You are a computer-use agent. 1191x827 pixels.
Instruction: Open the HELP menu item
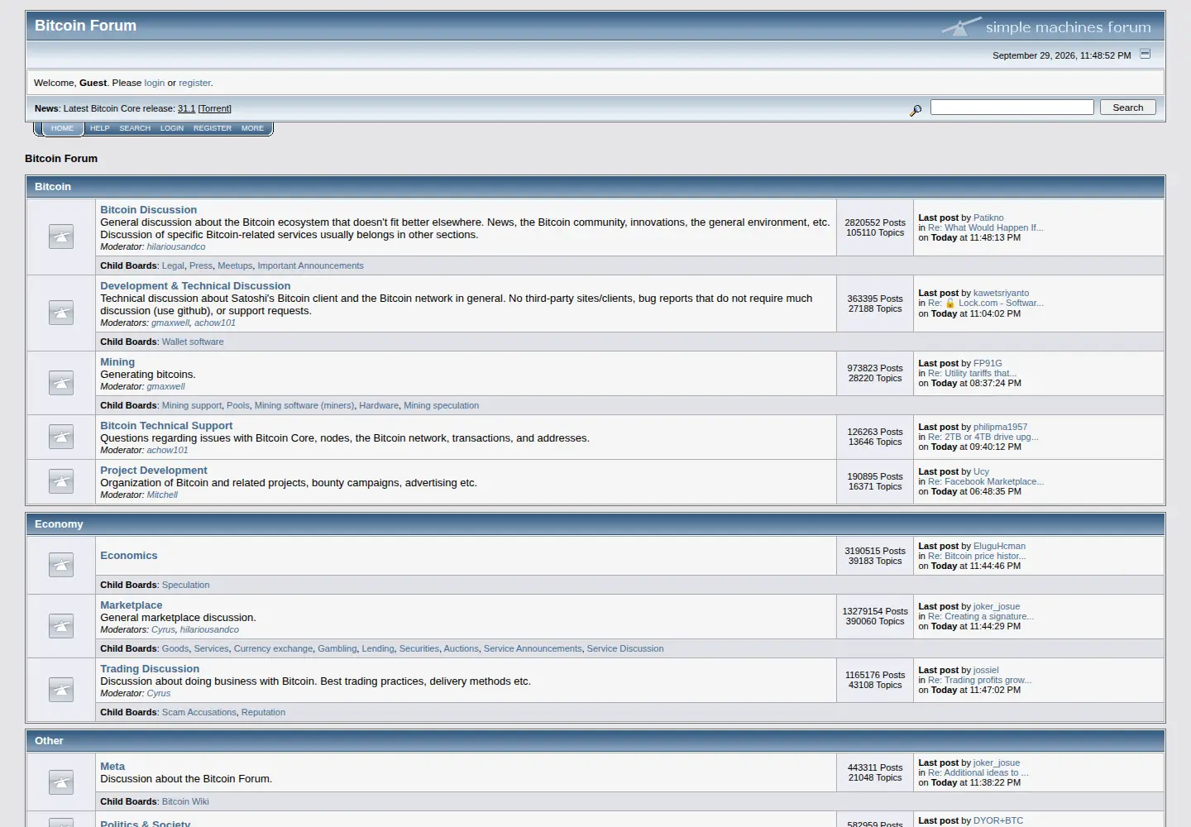[100, 128]
